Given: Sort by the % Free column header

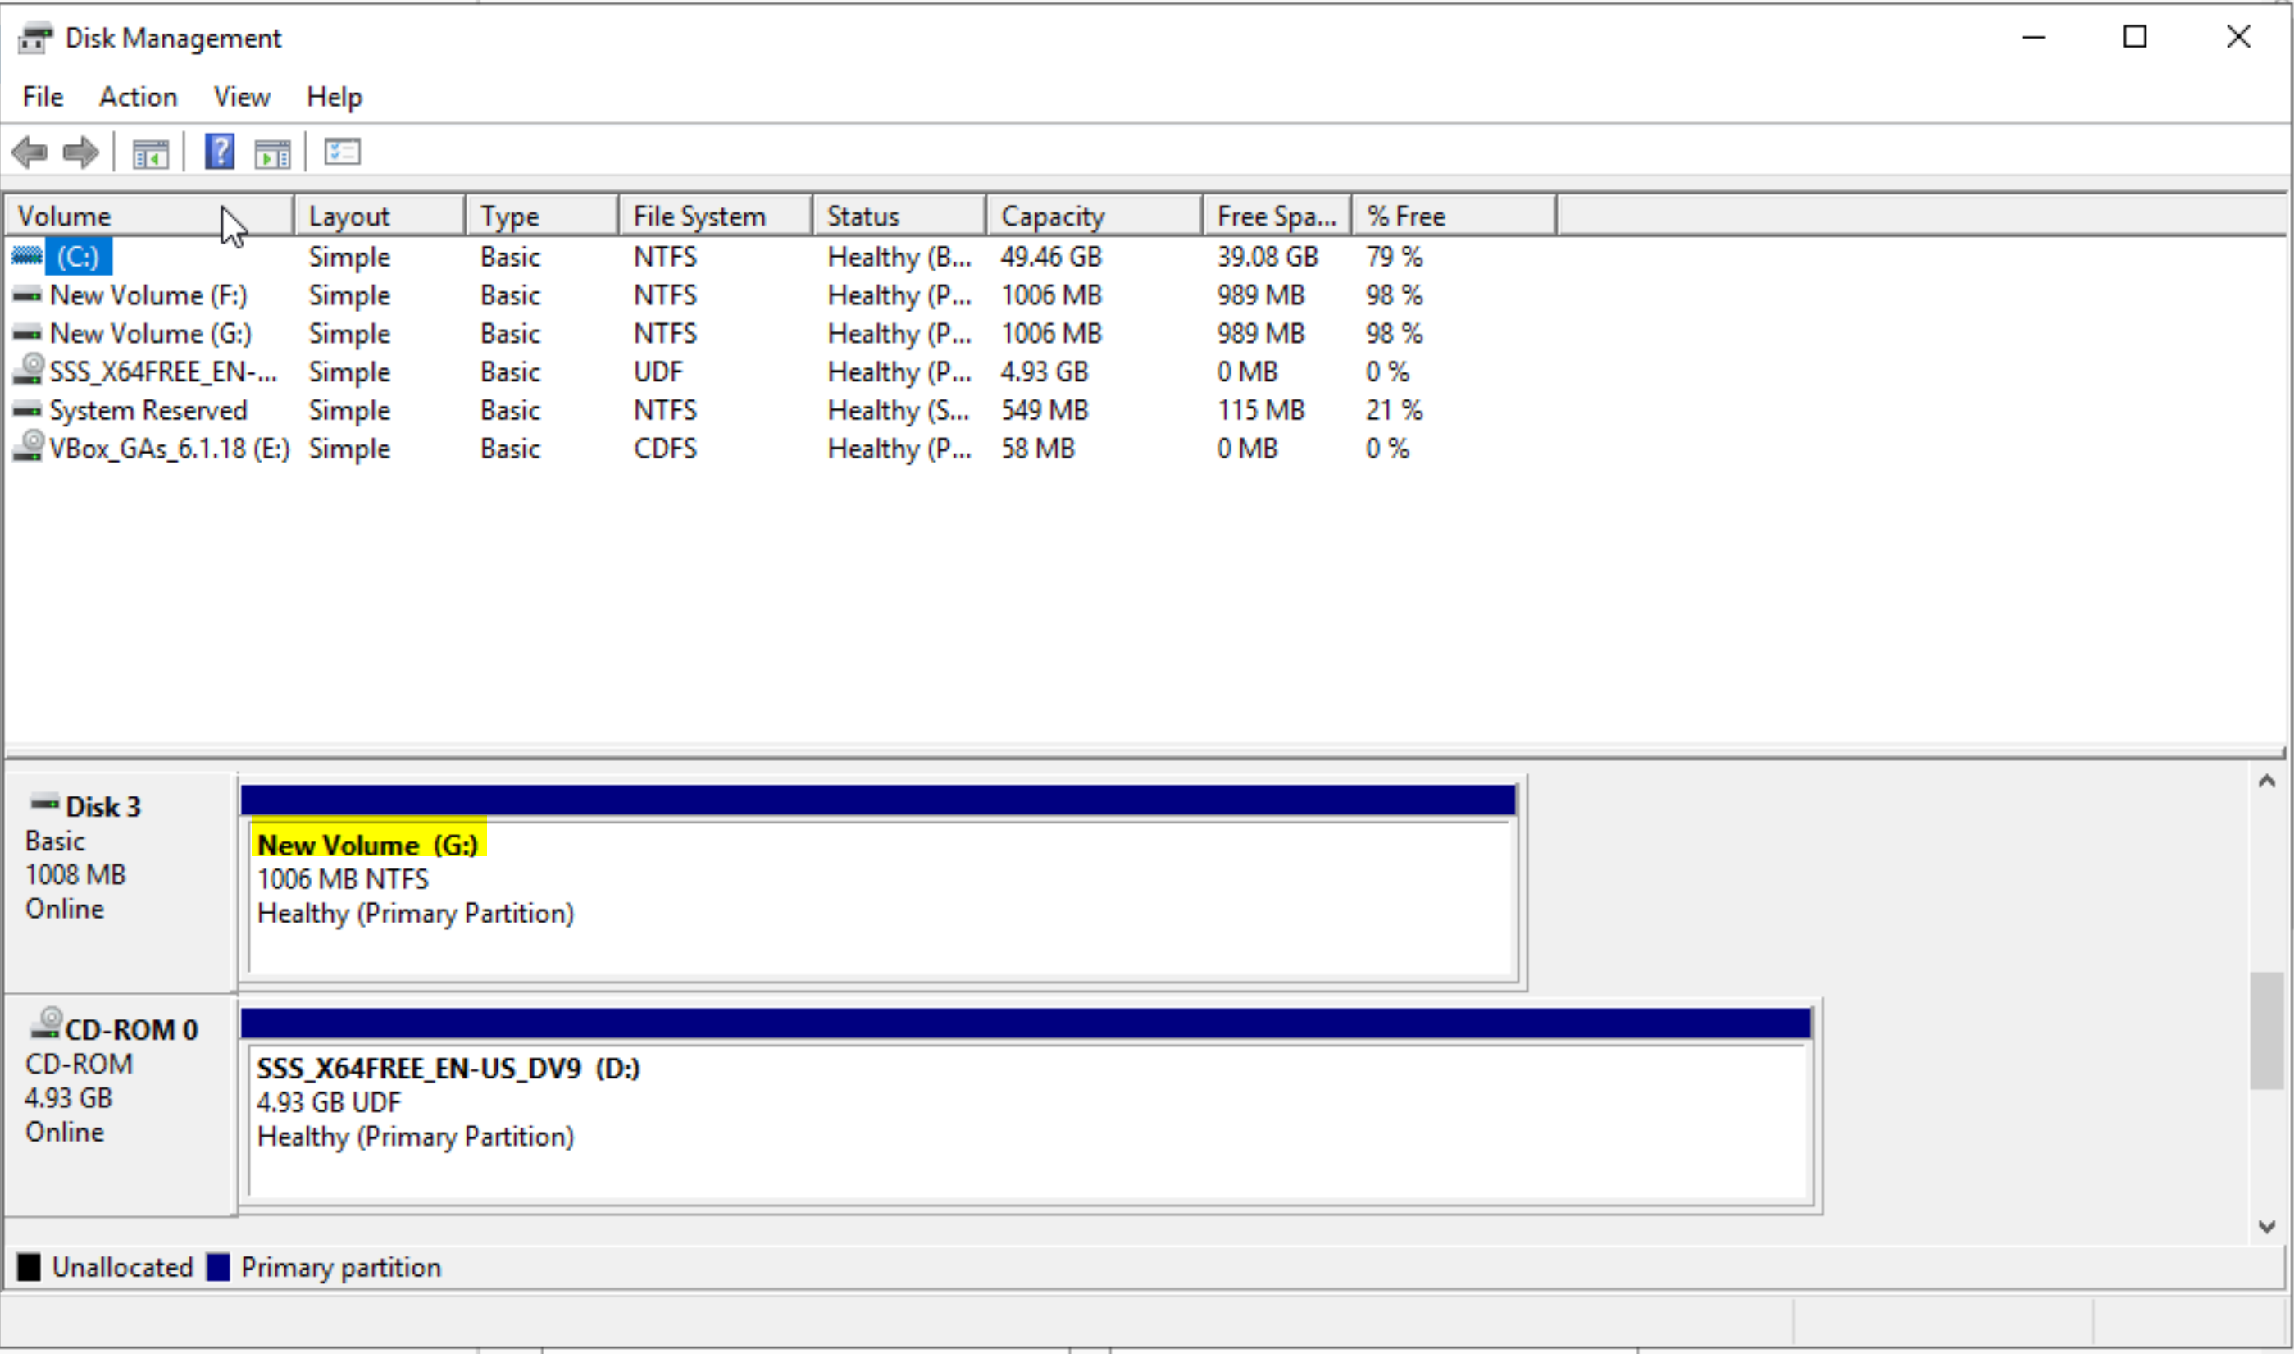Looking at the screenshot, I should [x=1454, y=217].
